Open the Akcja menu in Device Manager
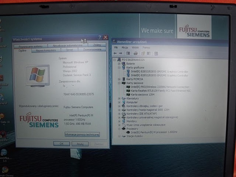 coord(125,48)
